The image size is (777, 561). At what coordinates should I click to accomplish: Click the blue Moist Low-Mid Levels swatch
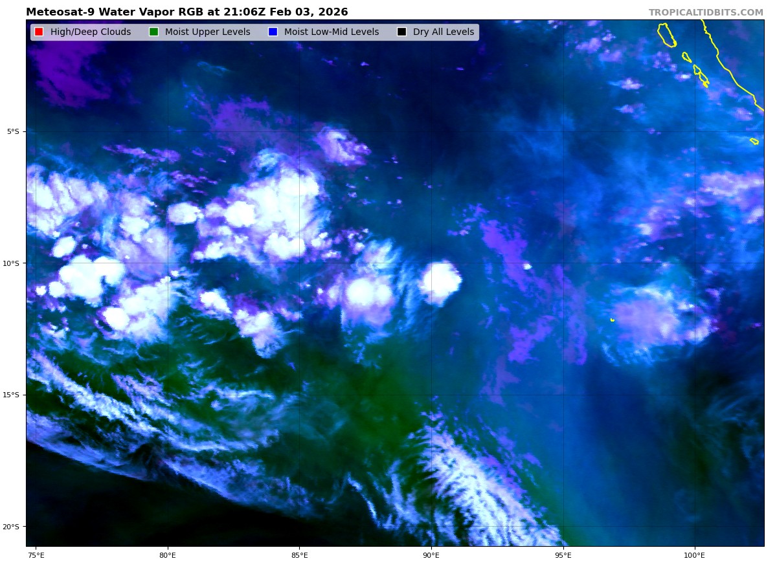point(273,32)
